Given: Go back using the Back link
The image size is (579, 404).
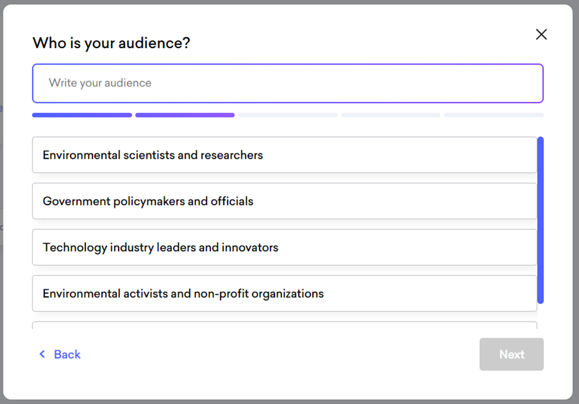Looking at the screenshot, I should [66, 354].
